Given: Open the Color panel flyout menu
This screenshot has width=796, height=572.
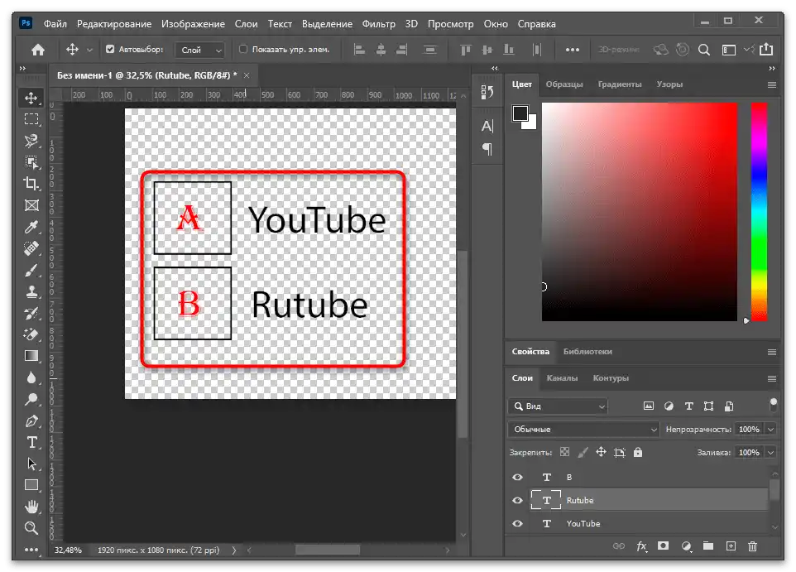Looking at the screenshot, I should click(772, 84).
